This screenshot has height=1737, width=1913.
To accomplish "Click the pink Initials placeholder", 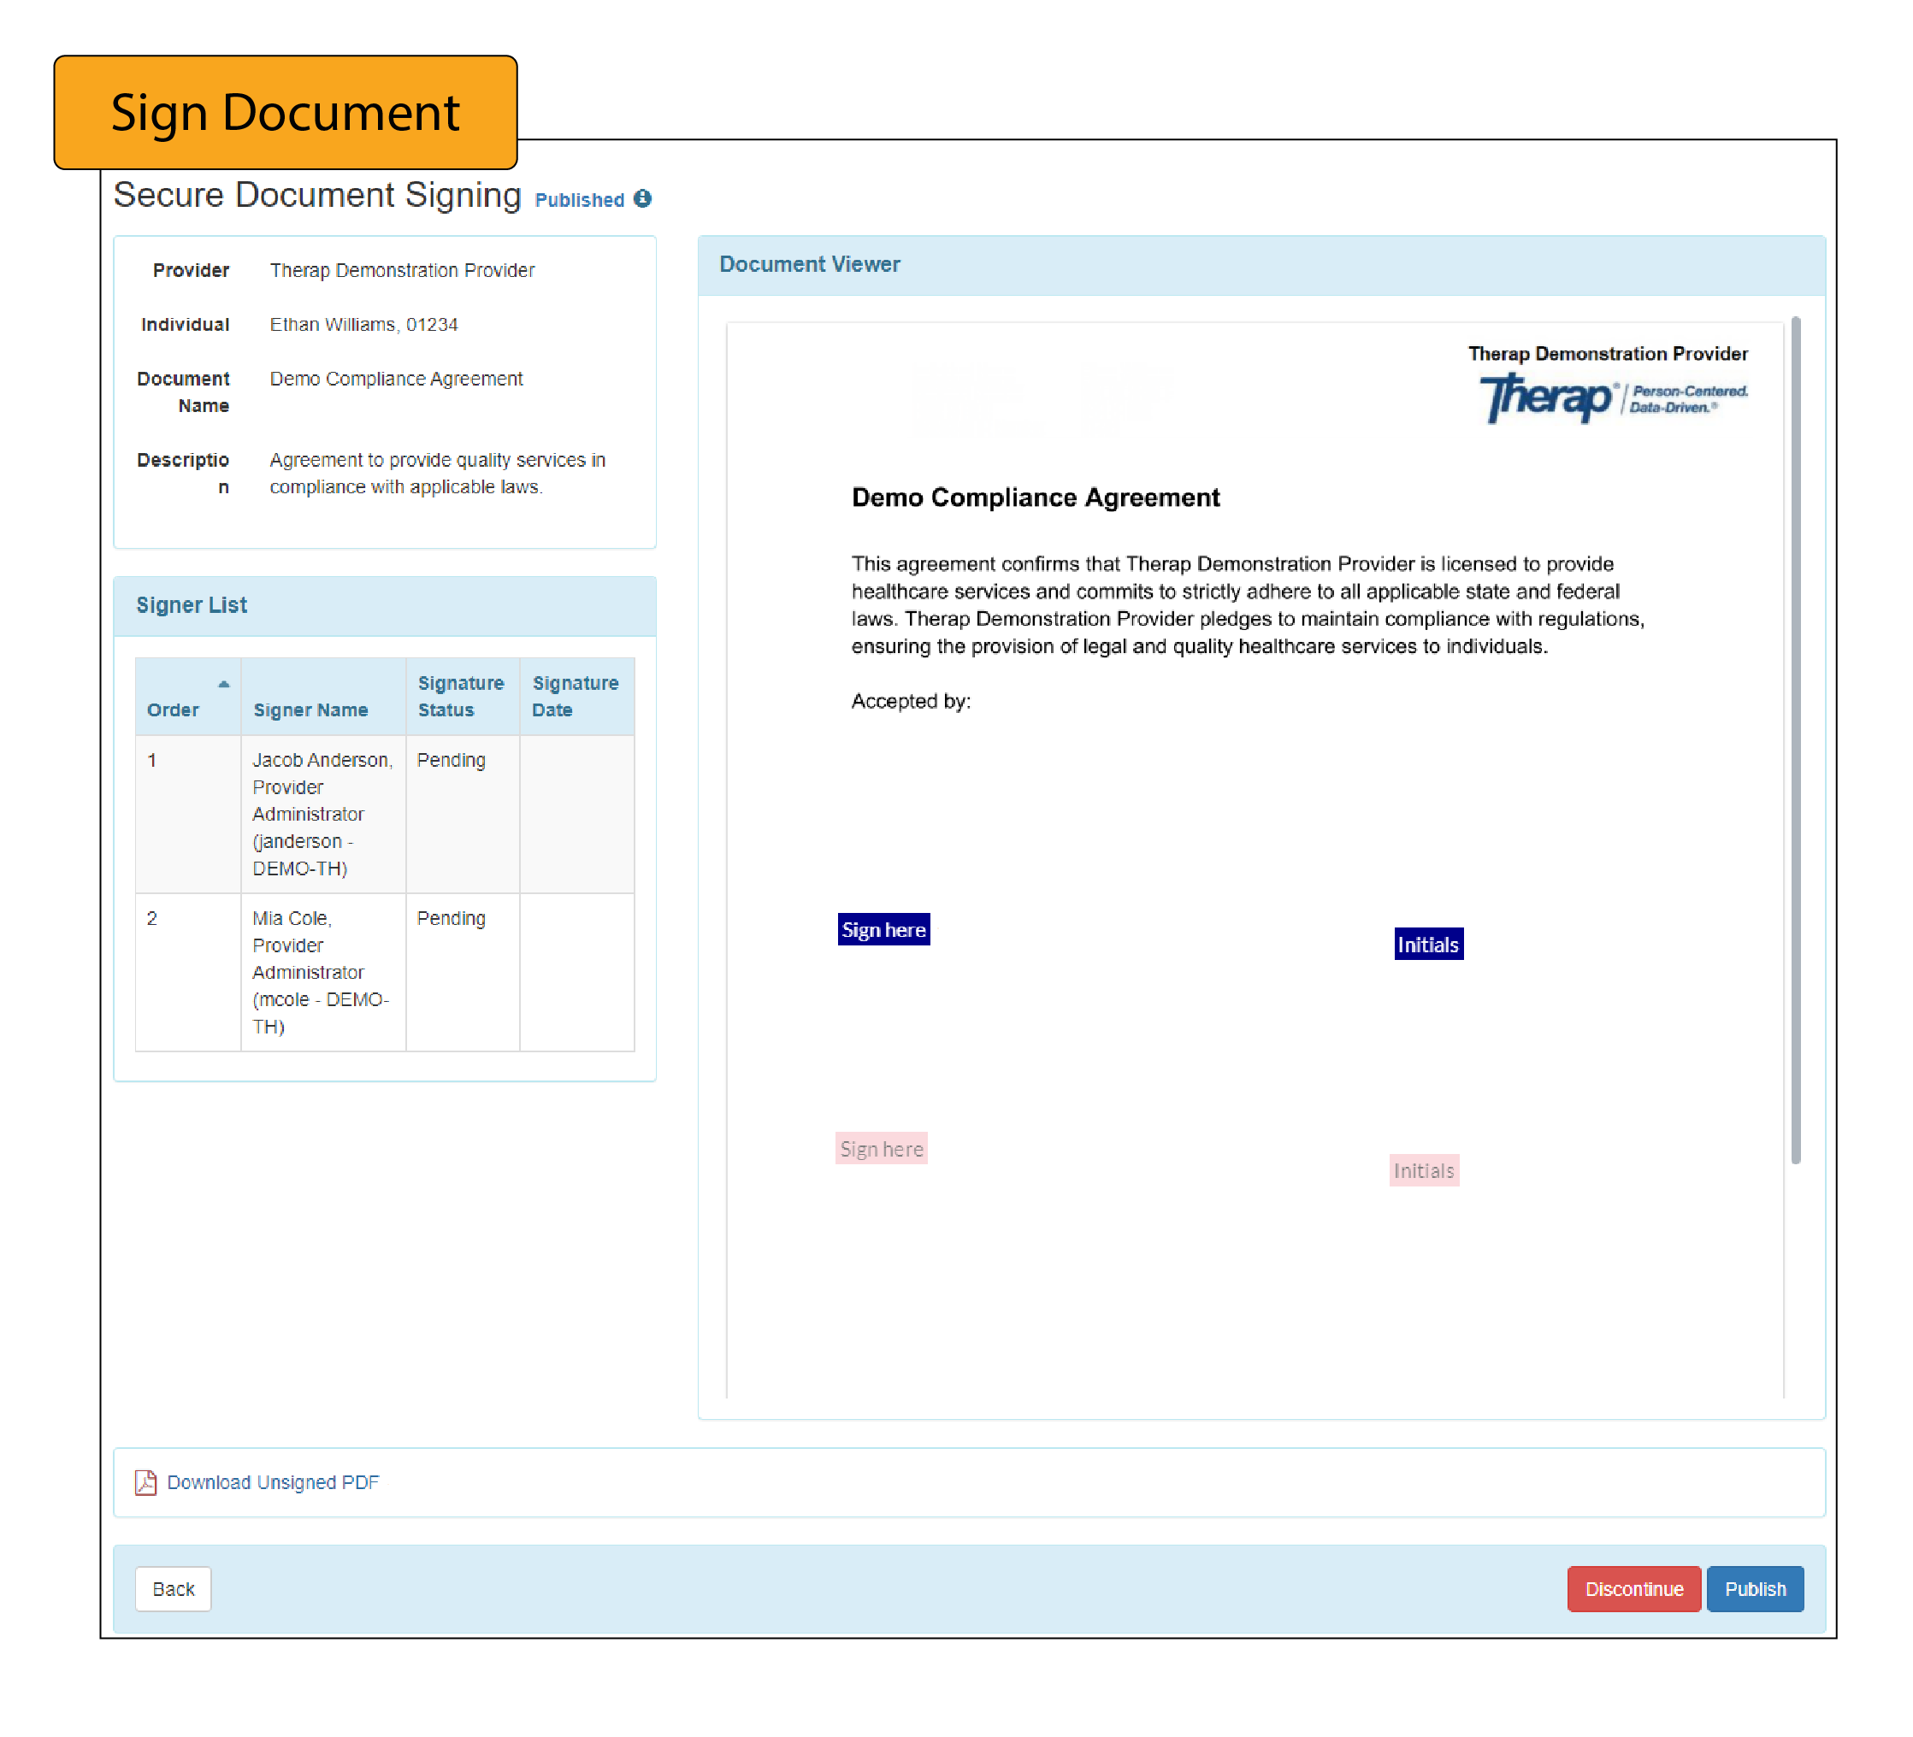I will (1422, 1169).
